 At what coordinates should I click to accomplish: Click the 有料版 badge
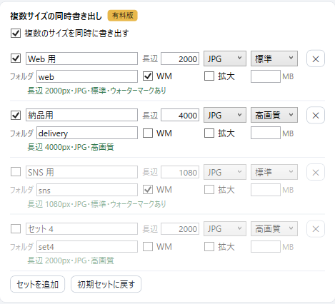coord(123,16)
